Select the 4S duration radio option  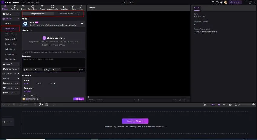coord(25,83)
